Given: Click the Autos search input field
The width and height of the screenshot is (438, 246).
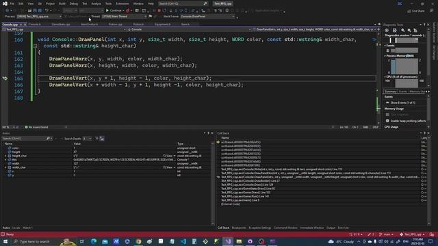Looking at the screenshot, I should pos(24,138).
